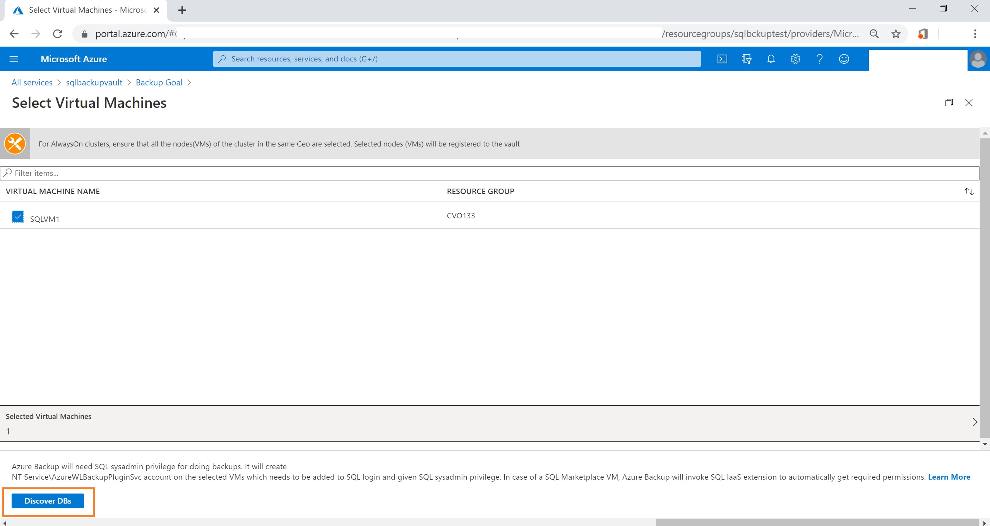Open the Learn More link

949,477
